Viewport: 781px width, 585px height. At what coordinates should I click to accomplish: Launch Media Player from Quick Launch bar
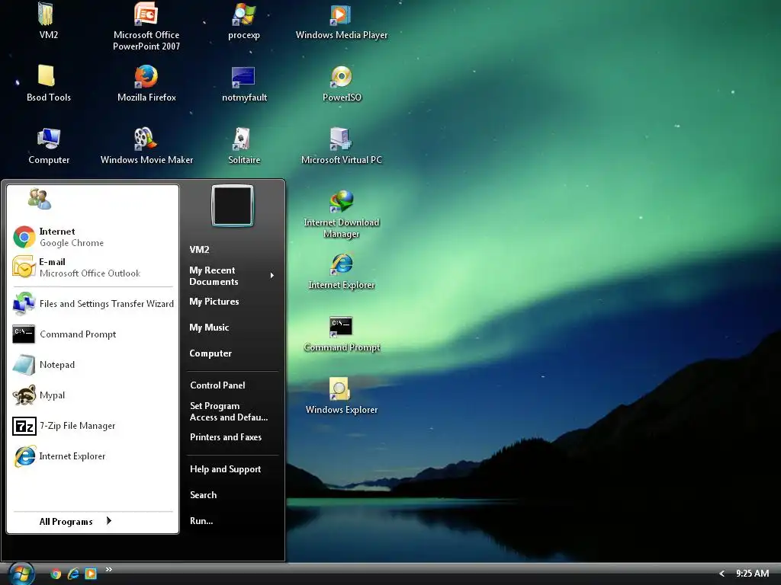point(91,574)
